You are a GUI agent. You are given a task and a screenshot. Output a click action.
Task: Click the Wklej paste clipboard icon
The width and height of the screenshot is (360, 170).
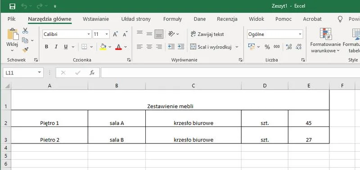click(x=13, y=34)
